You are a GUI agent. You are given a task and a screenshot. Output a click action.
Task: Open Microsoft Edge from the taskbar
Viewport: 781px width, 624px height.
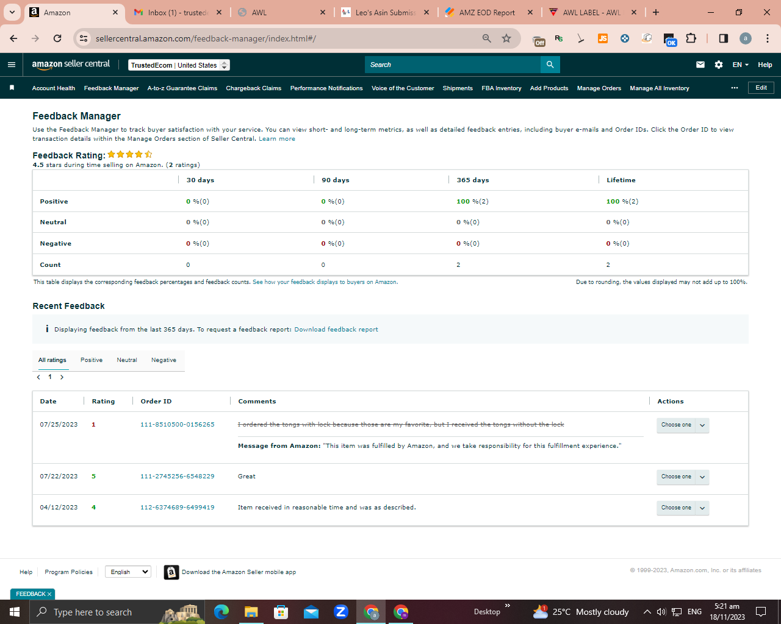[221, 612]
